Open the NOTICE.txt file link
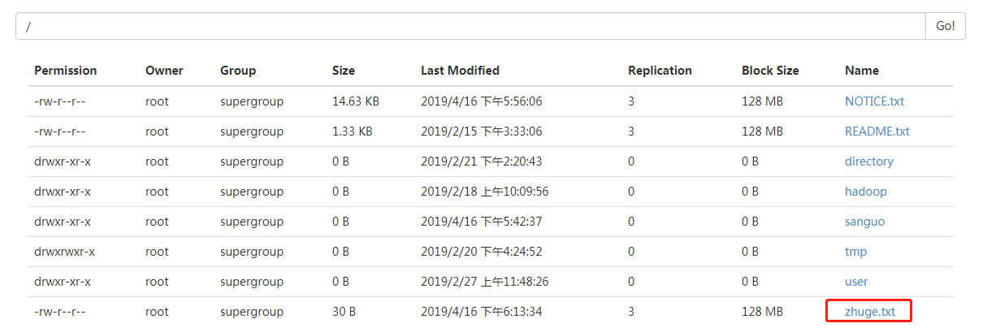The image size is (987, 332). [874, 101]
